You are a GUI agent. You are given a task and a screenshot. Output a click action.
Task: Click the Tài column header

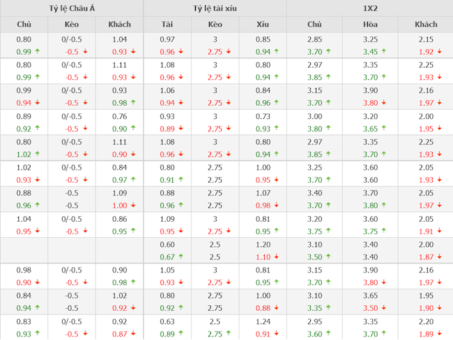(x=167, y=24)
